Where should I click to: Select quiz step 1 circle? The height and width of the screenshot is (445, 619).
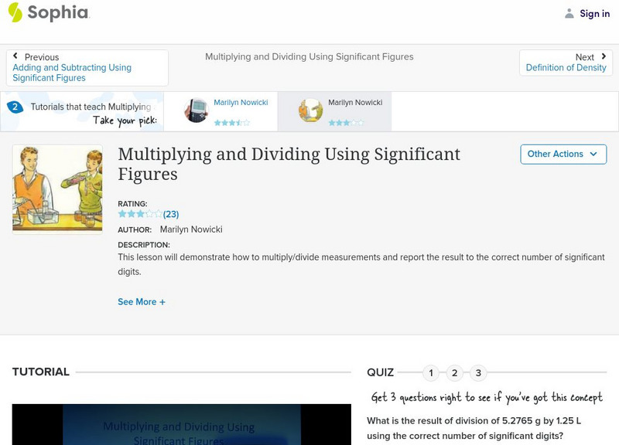tap(432, 372)
